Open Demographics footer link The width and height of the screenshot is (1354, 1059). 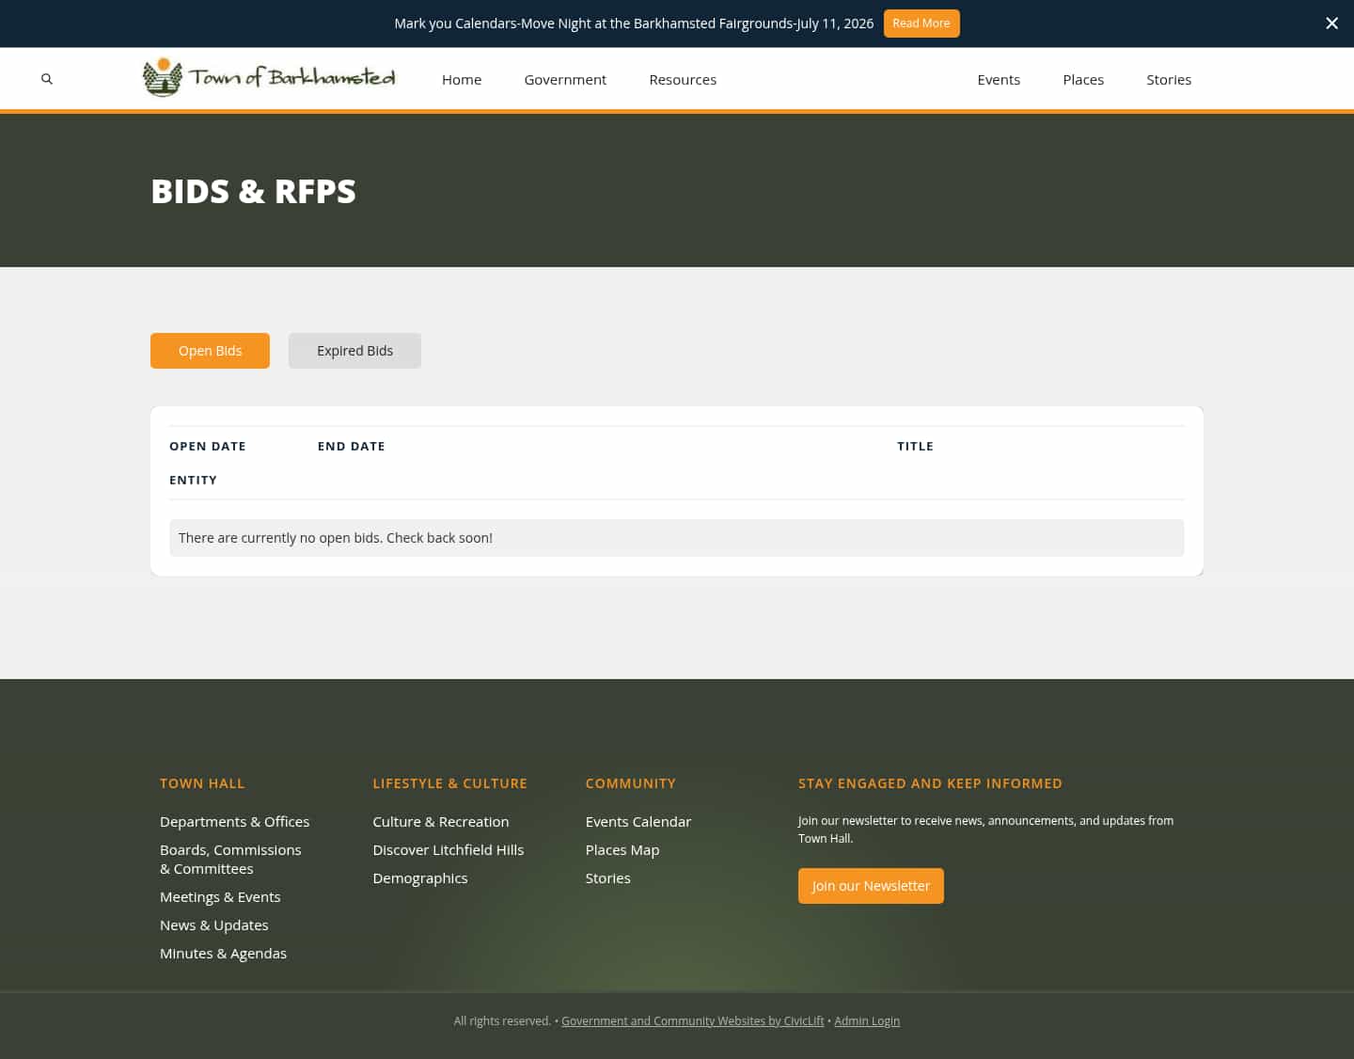(420, 878)
